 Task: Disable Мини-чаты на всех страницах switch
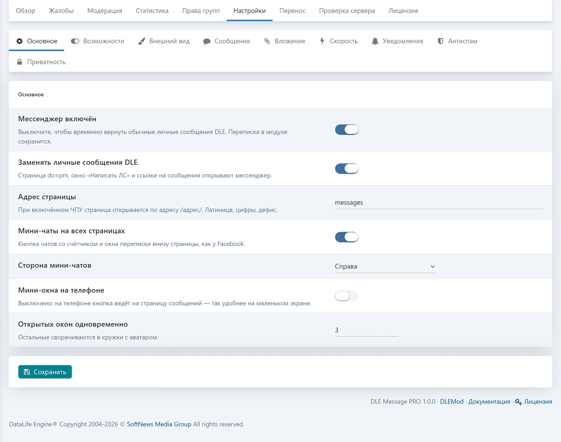click(346, 237)
